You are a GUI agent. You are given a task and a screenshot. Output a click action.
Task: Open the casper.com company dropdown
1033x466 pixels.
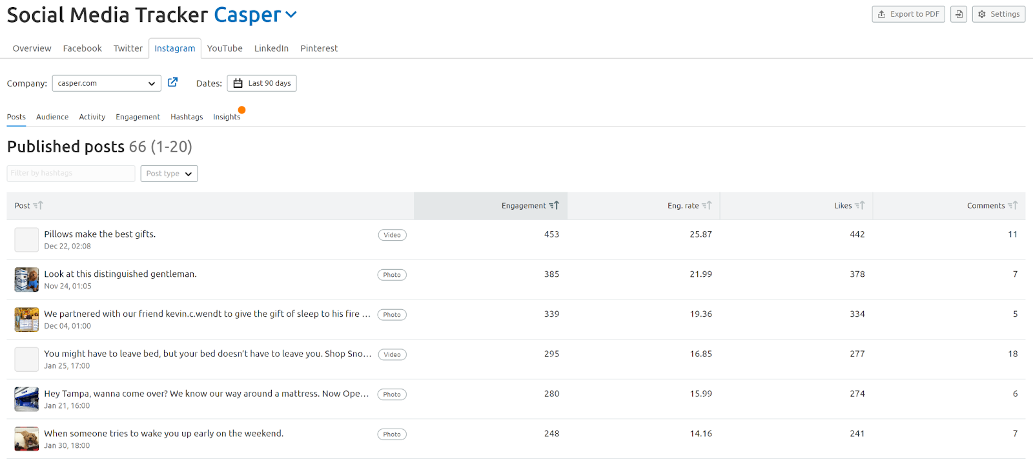(x=107, y=83)
